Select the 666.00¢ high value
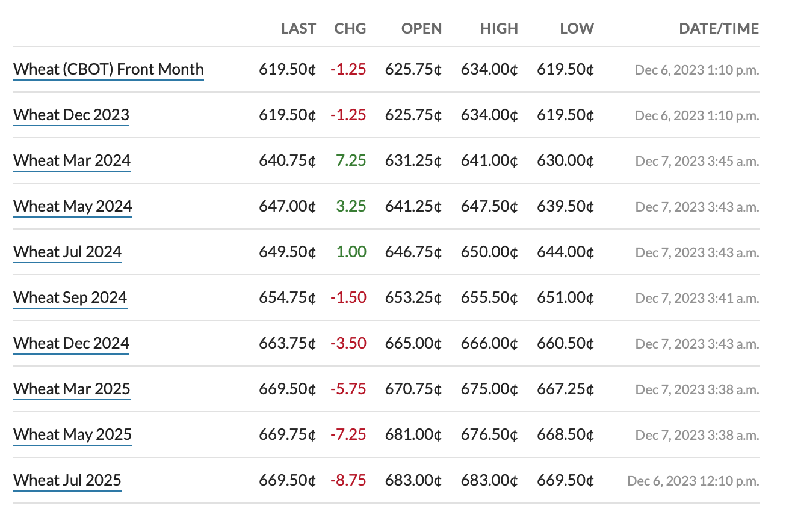Screen dimensions: 792x512 tap(489, 344)
